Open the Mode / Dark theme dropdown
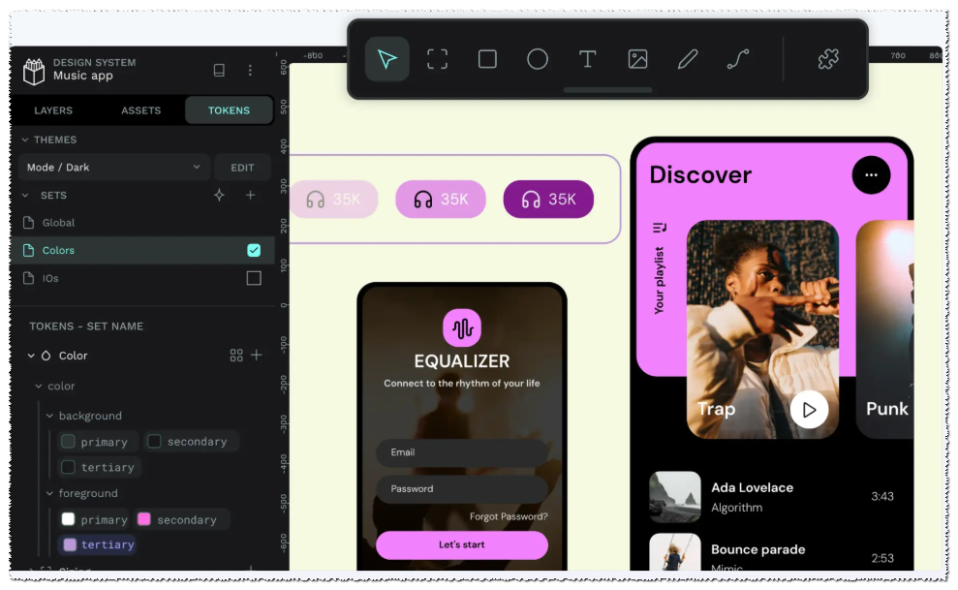This screenshot has height=590, width=958. [x=114, y=168]
